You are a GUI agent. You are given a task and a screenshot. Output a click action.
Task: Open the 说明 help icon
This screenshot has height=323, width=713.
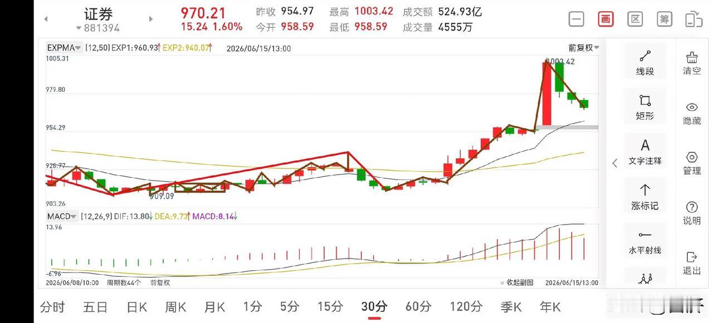click(692, 213)
